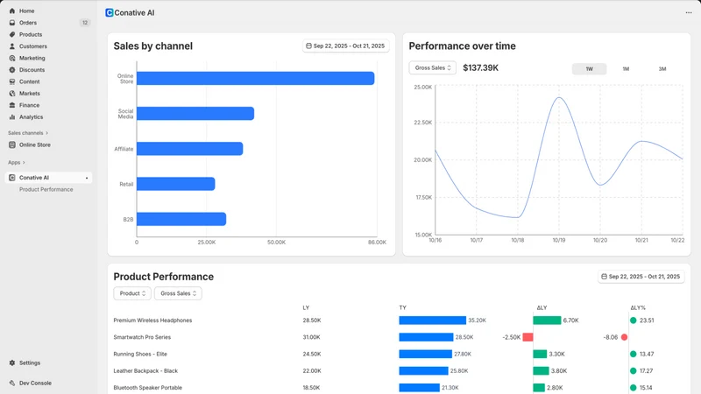Click the Online Store storefront icon
This screenshot has height=394, width=701.
(12, 144)
